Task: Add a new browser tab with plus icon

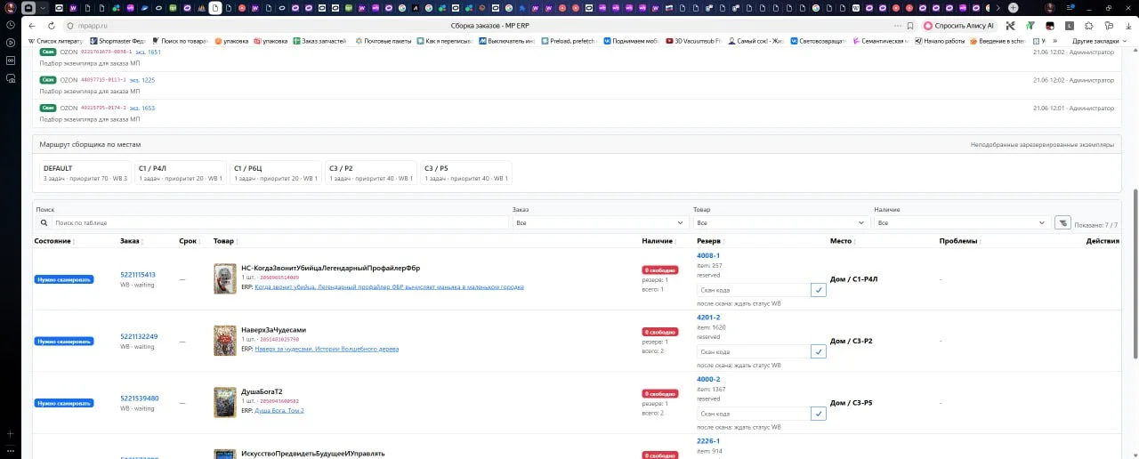Action: (x=1013, y=8)
